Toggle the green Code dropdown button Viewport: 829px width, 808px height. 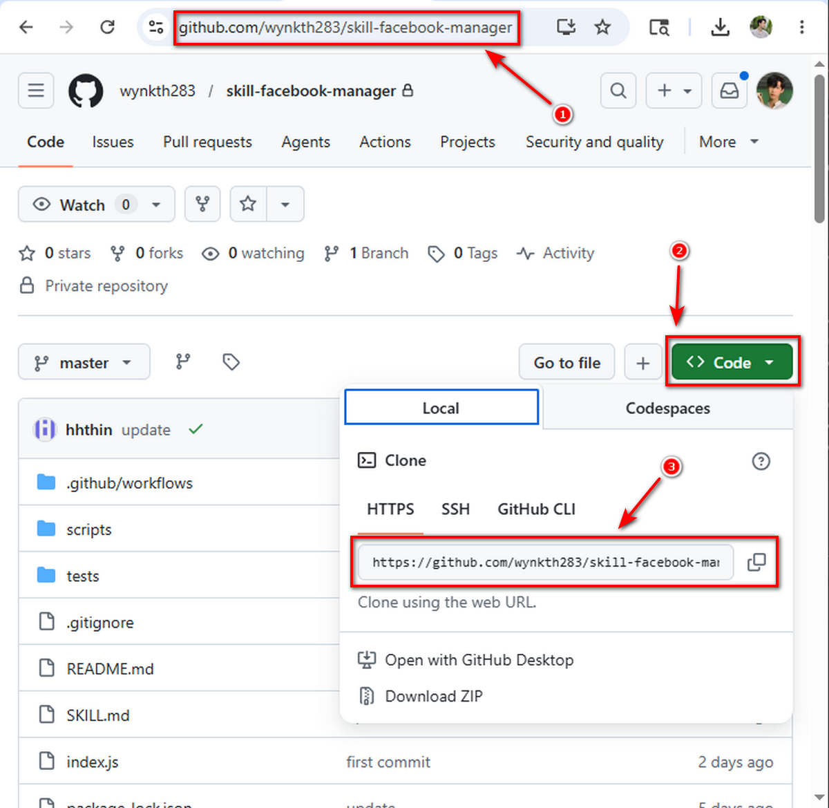732,362
